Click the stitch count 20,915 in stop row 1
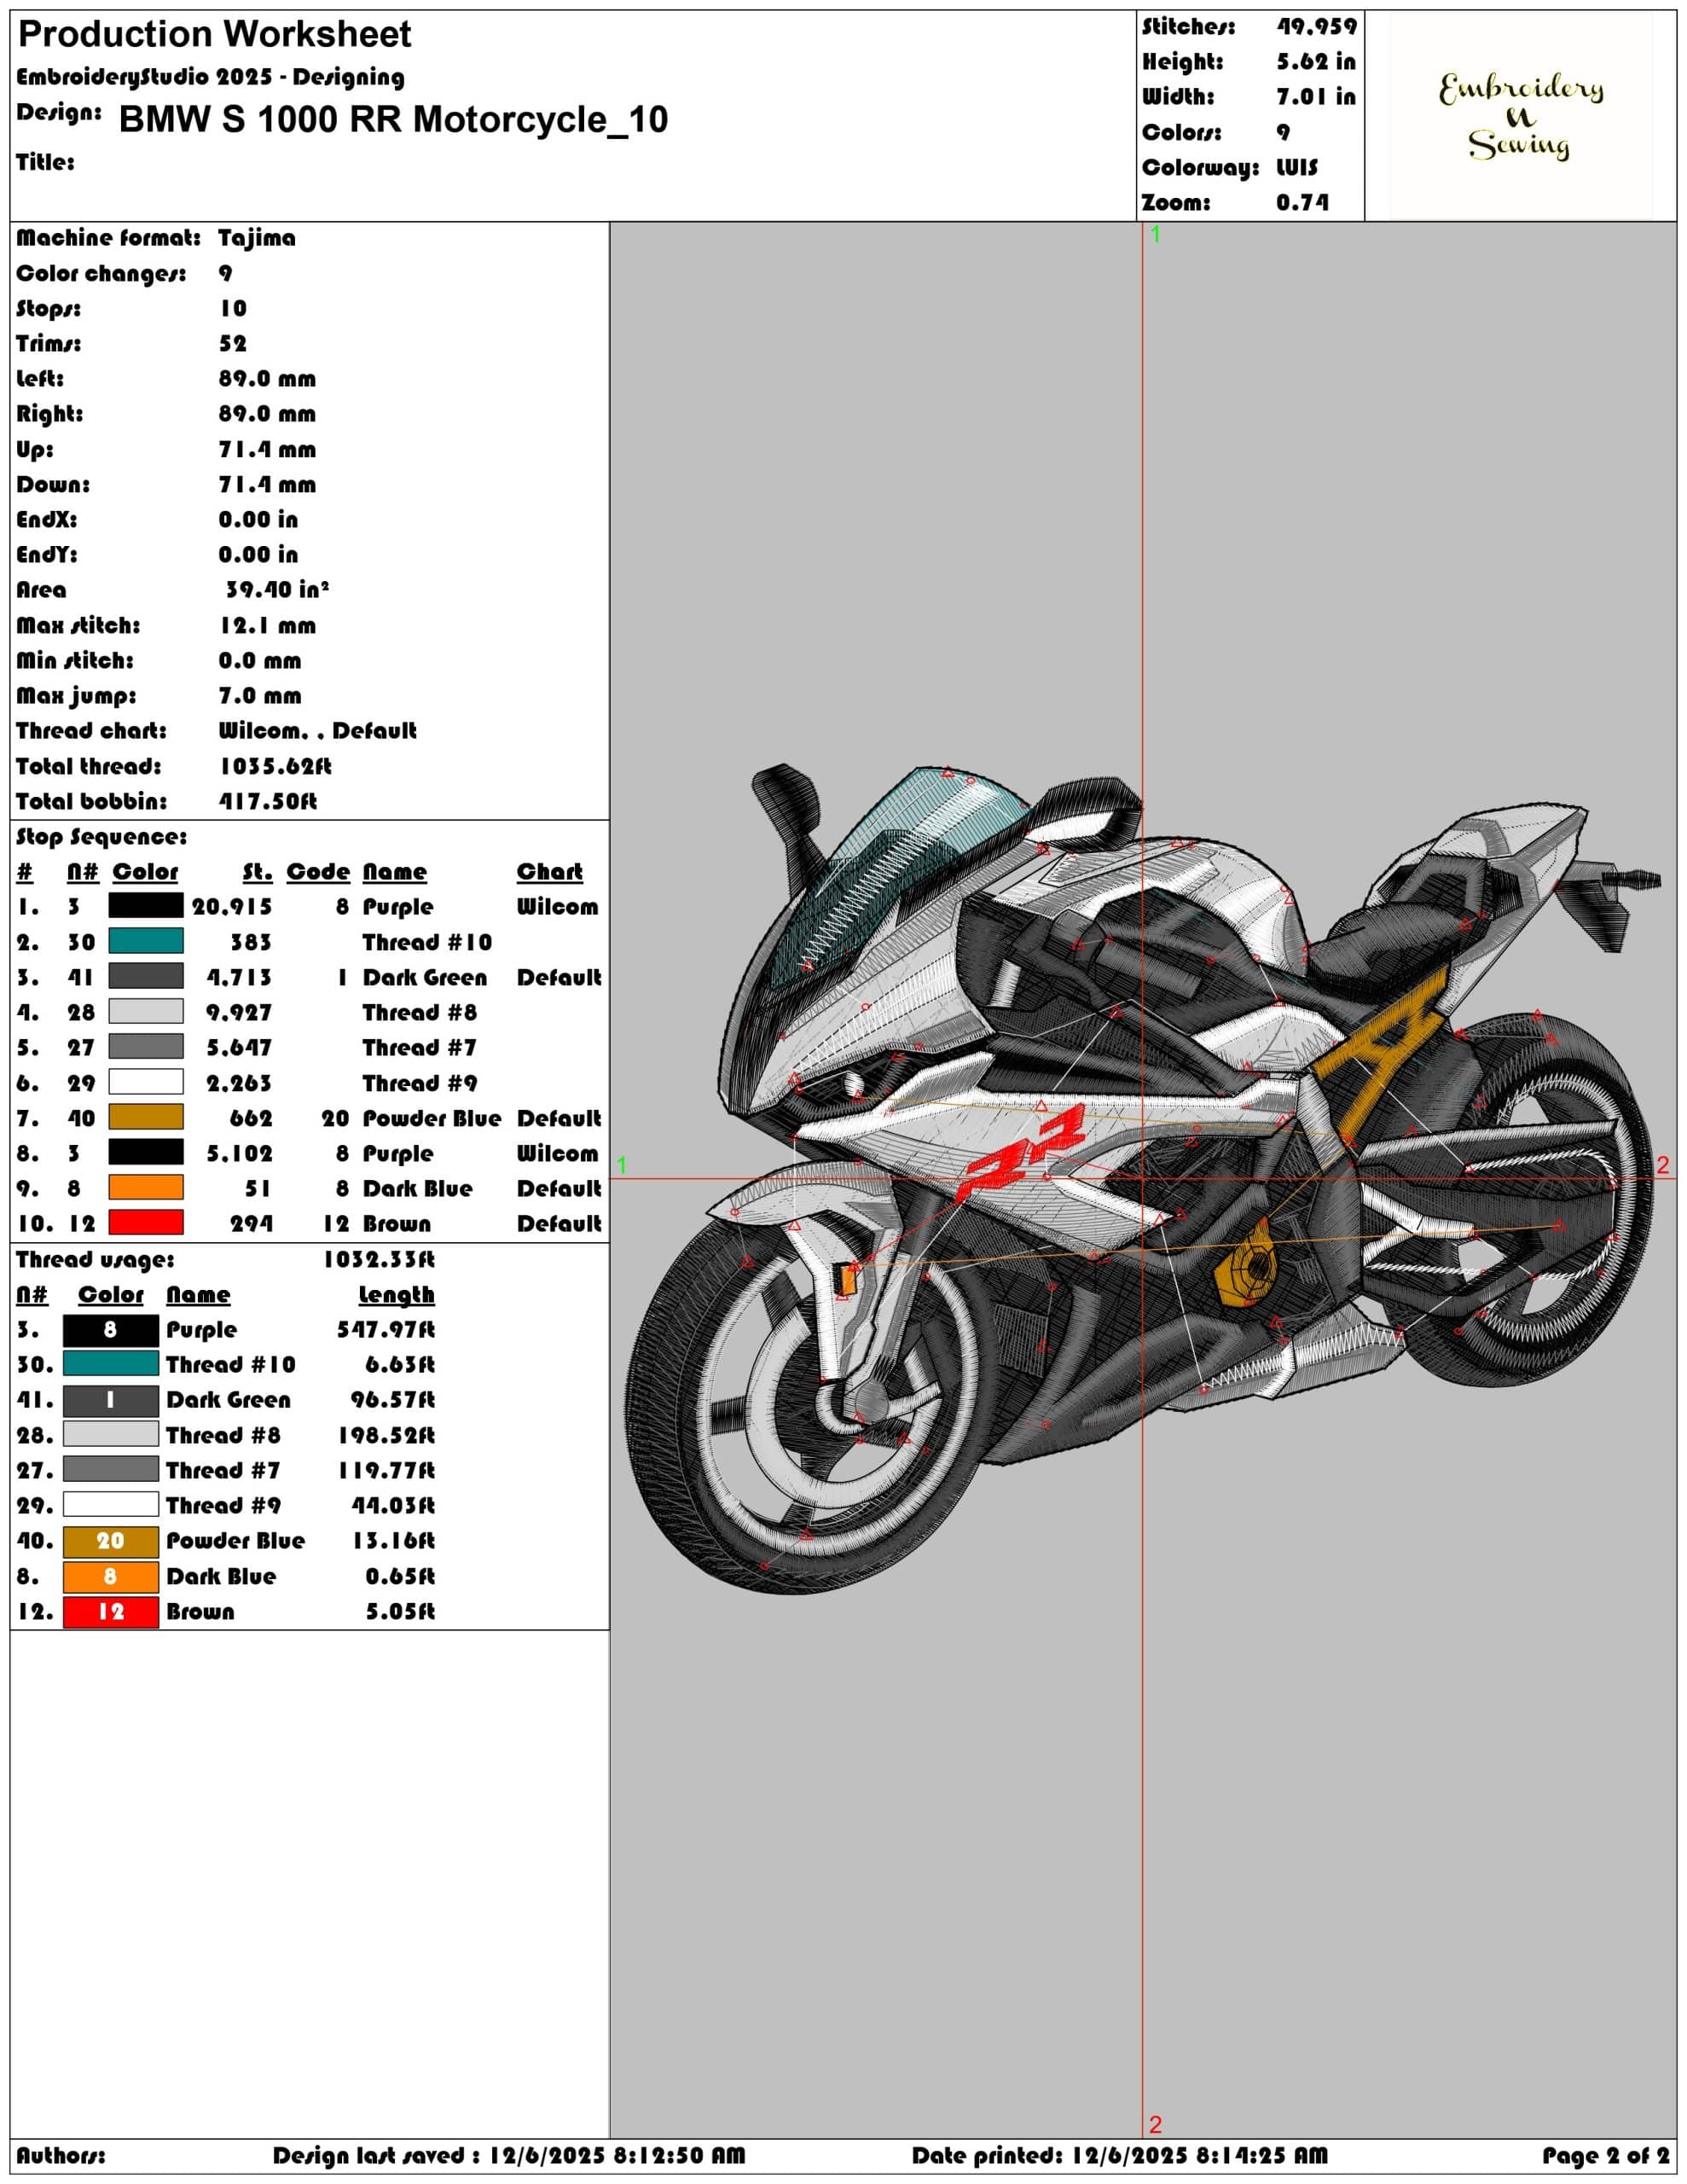Viewport: 1687px width, 2184px height. coord(232,907)
